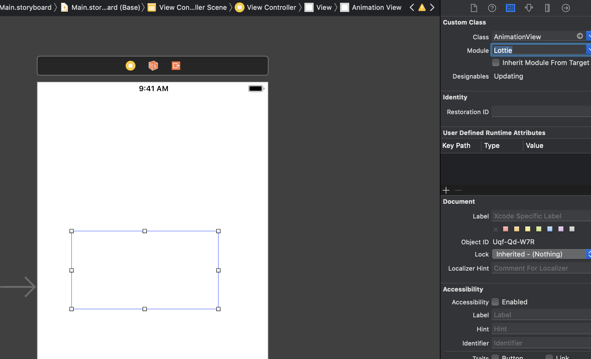Click Main.storyboard in the jump bar
Image resolution: width=591 pixels, height=359 pixels.
point(26,7)
